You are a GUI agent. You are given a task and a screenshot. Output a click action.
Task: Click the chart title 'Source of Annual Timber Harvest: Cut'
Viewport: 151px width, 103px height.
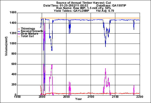(78, 2)
